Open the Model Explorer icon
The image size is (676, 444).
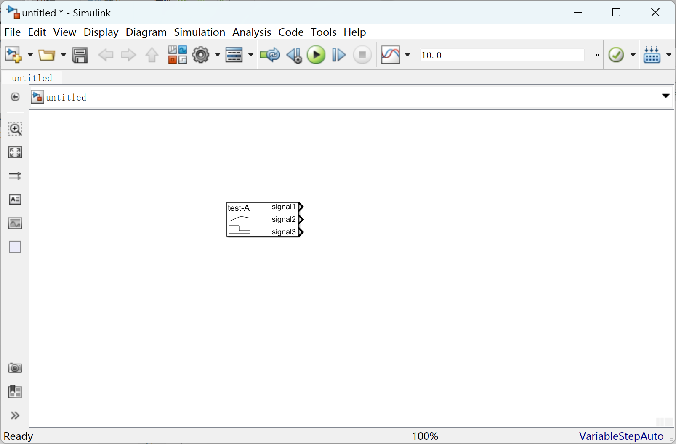click(x=234, y=55)
